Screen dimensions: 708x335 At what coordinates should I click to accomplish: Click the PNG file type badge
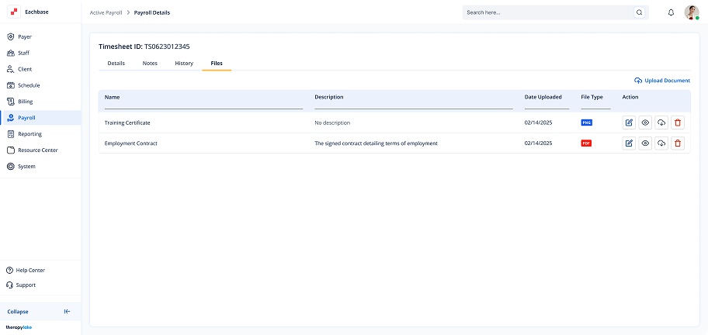tap(587, 123)
